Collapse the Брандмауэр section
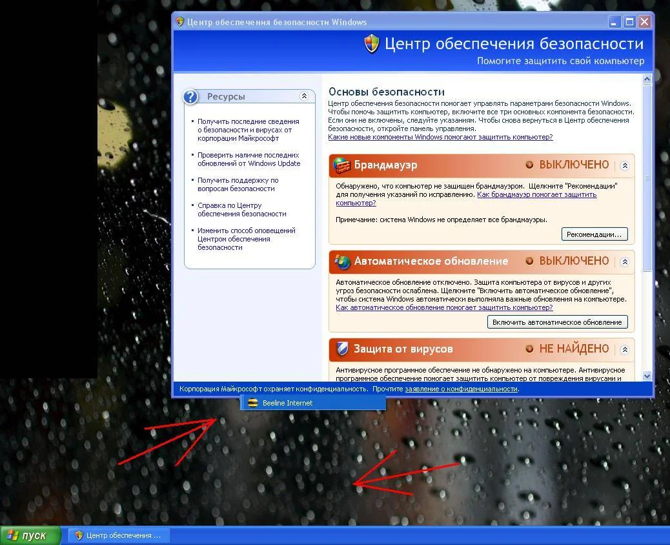This screenshot has width=670, height=545. [x=625, y=165]
